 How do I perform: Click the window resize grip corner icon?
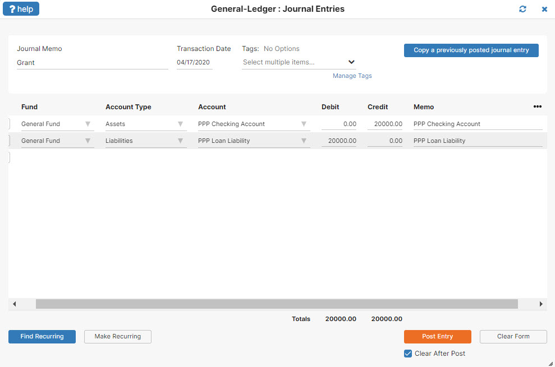pyautogui.click(x=551, y=364)
